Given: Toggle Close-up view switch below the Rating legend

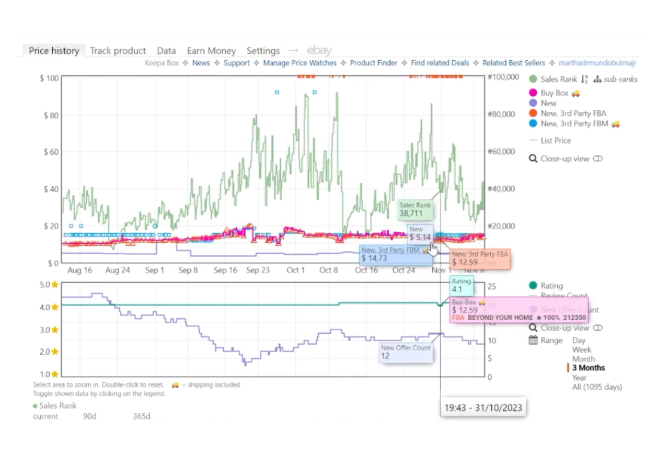Looking at the screenshot, I should tap(598, 328).
